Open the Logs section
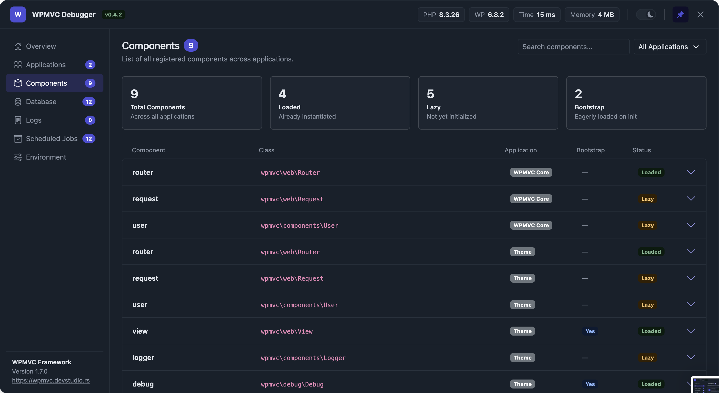The height and width of the screenshot is (393, 719). [55, 120]
